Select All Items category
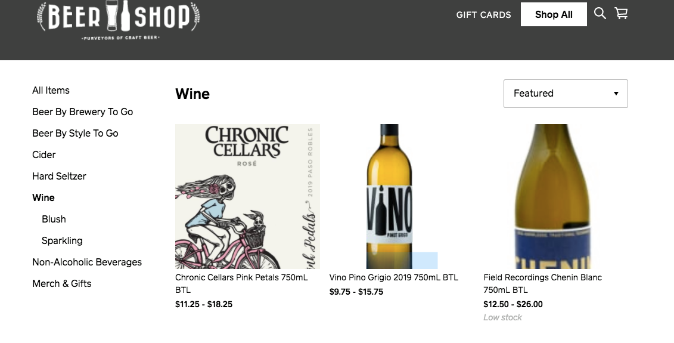 coord(51,90)
